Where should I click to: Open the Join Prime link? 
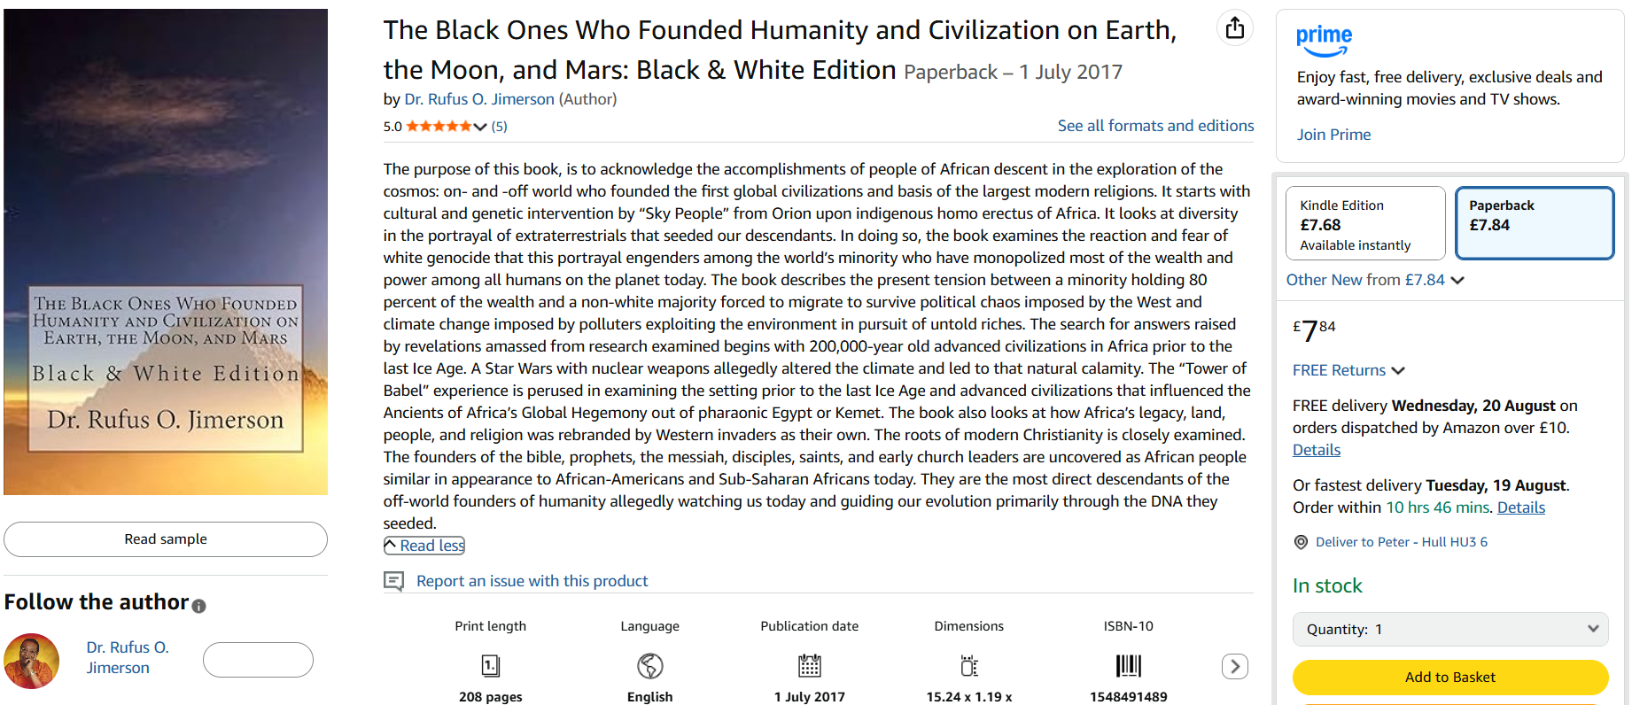[x=1333, y=135]
